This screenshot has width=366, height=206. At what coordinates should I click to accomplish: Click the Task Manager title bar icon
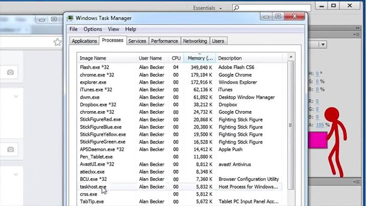(70, 18)
